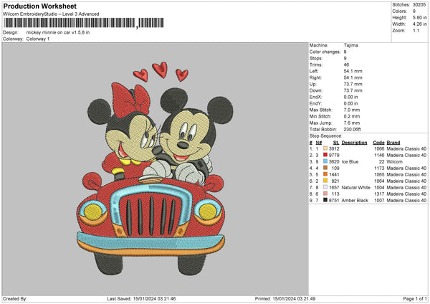Click the Description column header
This screenshot has height=304, width=430.
[354, 142]
